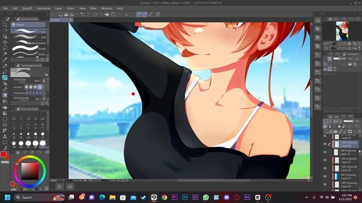Toggle the lock icon in Tool property
Viewport: 362px width, 203px height.
point(46,74)
